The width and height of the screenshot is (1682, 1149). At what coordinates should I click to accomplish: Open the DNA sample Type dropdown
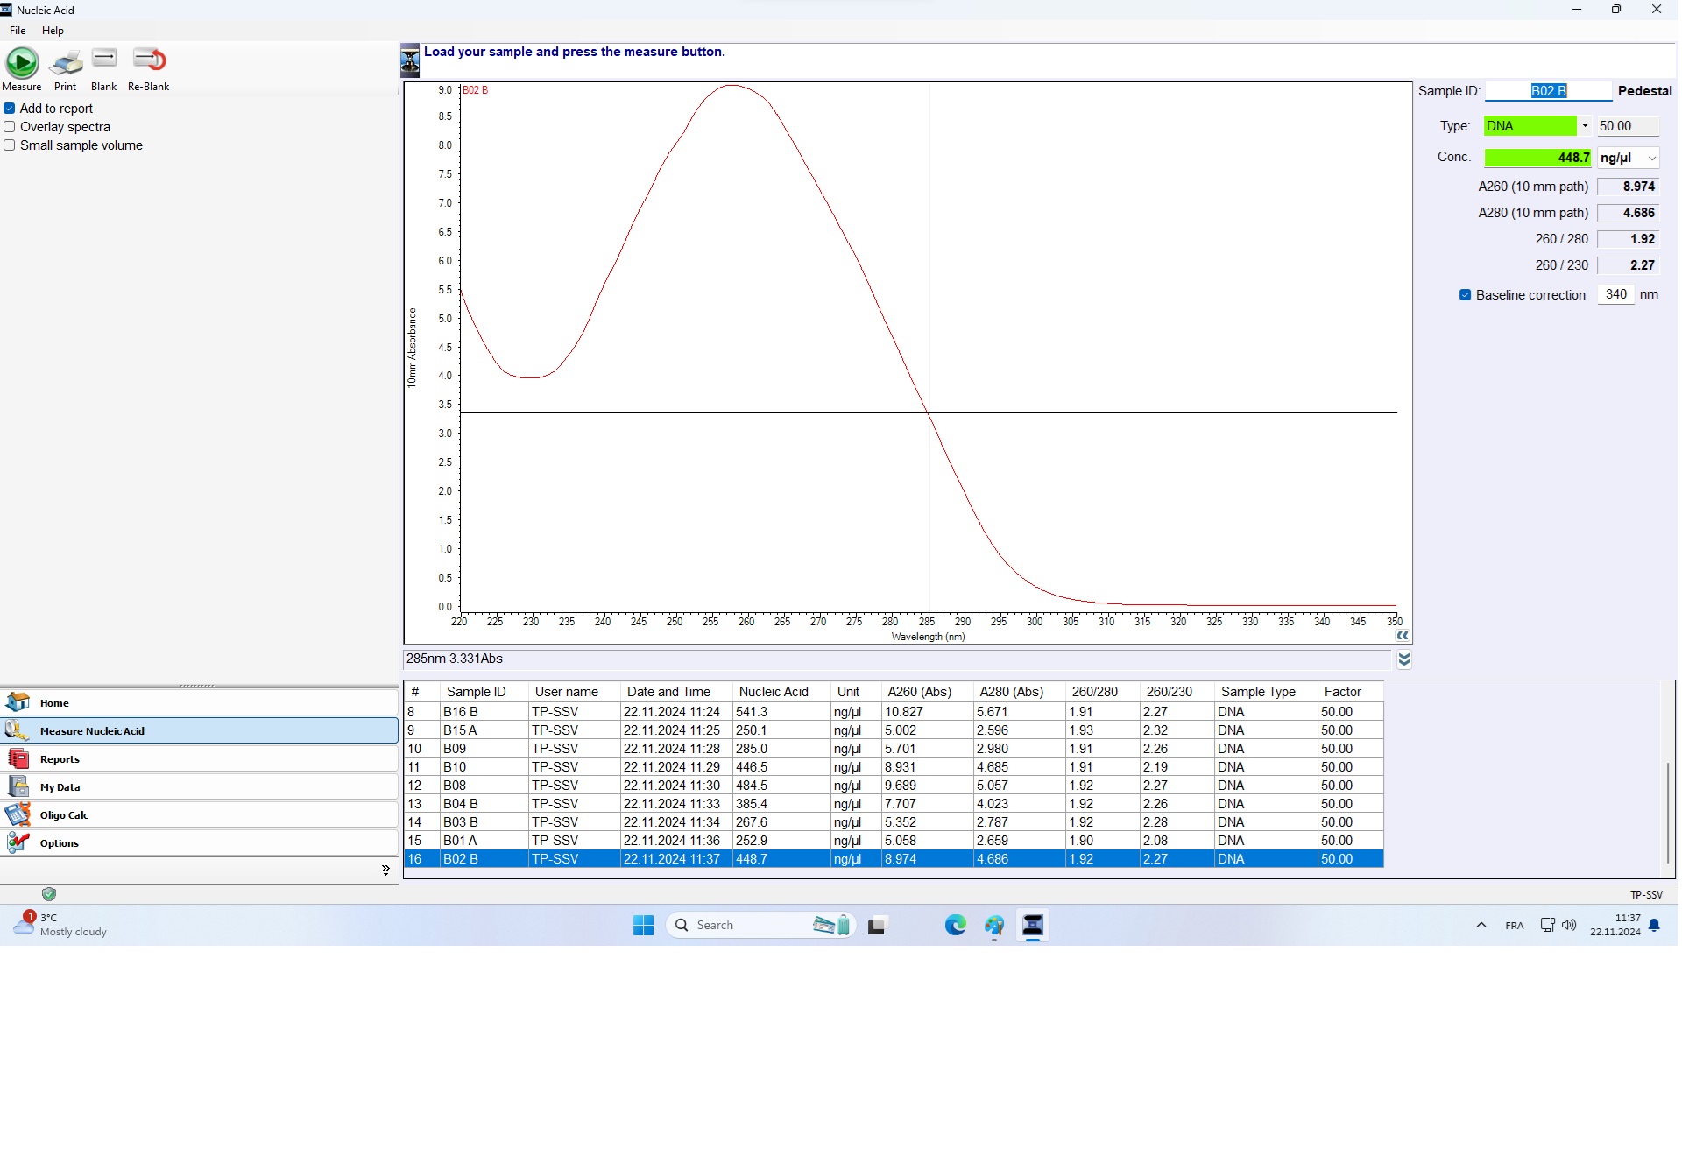1585,126
